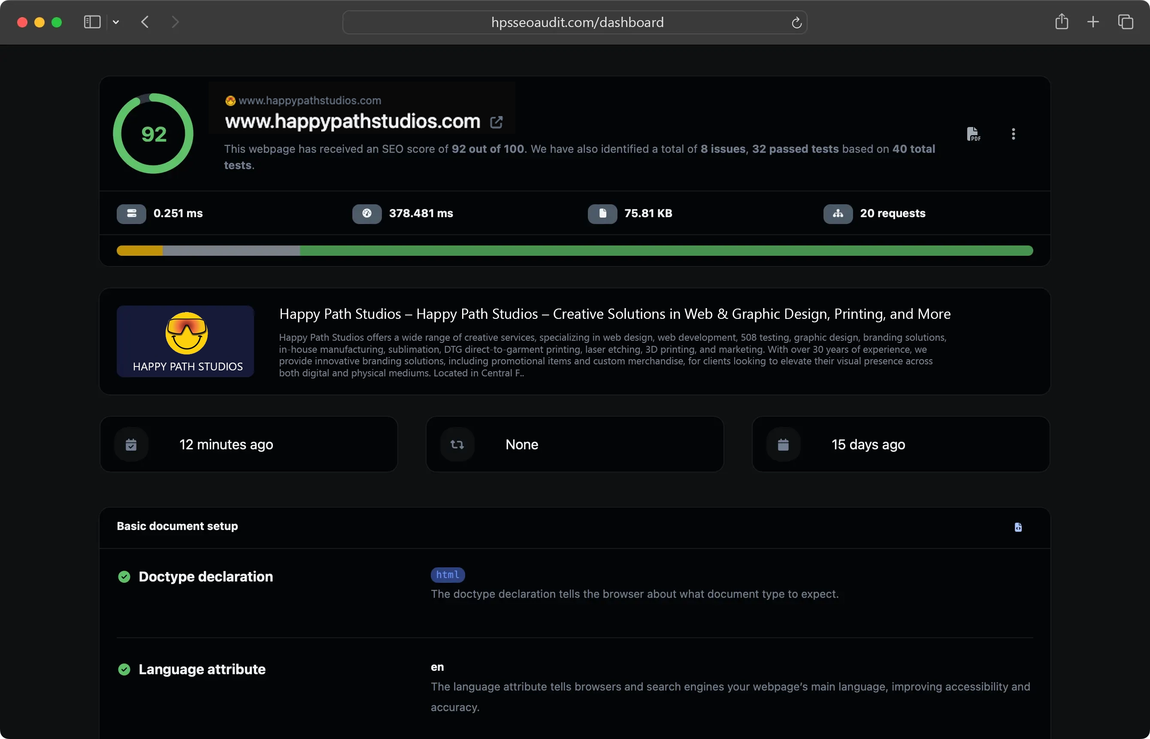Click the Basic document setup heading
1150x739 pixels.
point(177,527)
